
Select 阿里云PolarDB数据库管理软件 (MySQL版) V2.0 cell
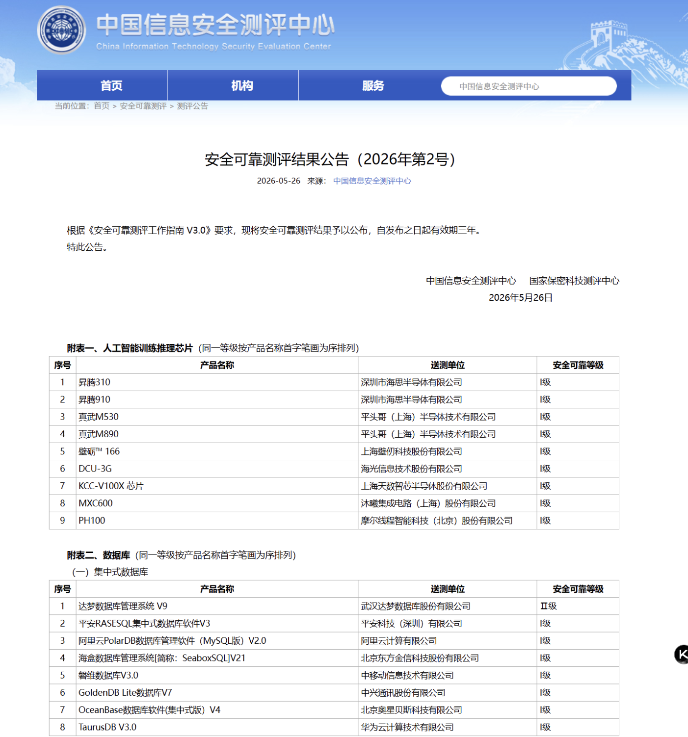click(x=217, y=641)
